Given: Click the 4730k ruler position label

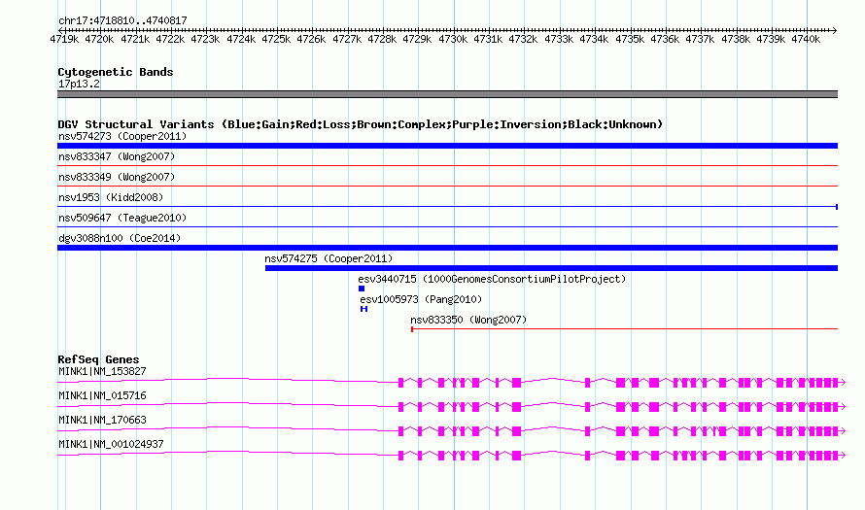Looking at the screenshot, I should click(453, 39).
